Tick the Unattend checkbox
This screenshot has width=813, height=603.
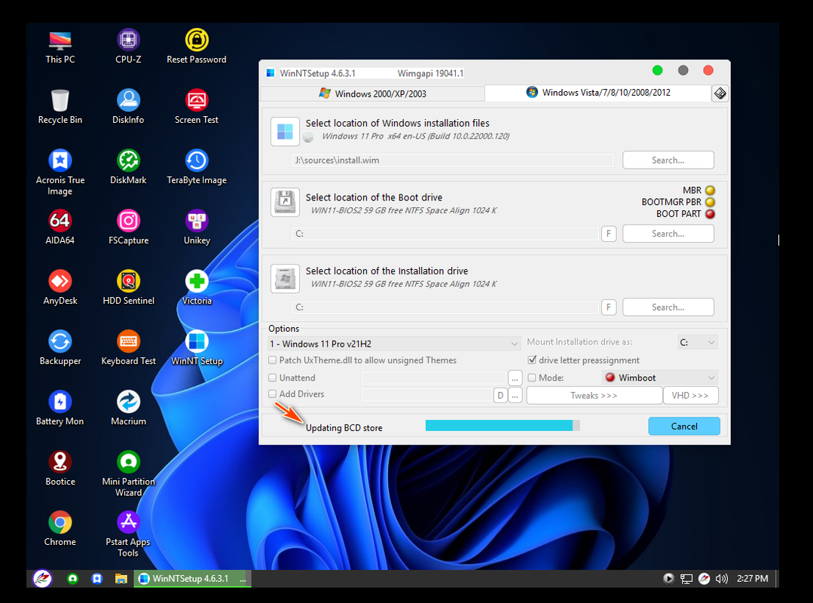[272, 378]
